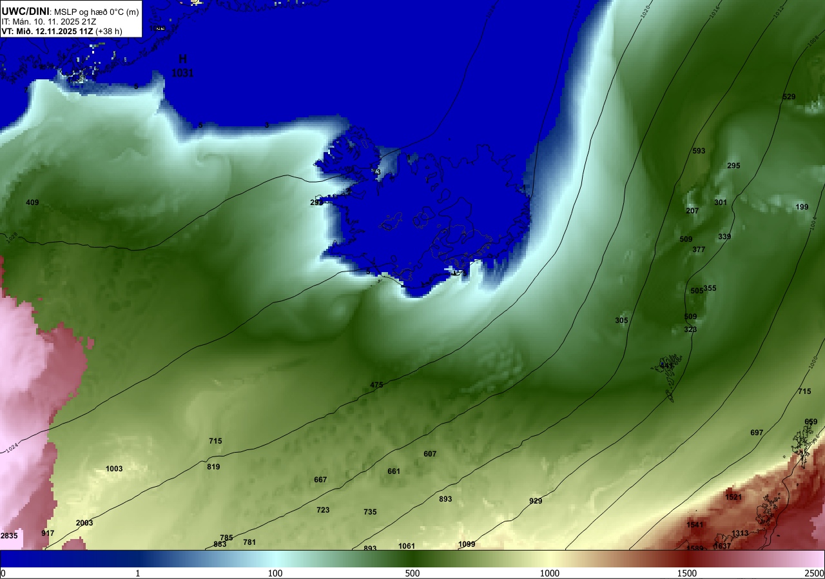Click the '819' height value

click(213, 467)
